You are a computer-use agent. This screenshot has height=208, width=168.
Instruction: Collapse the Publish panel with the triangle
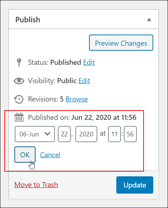tap(149, 20)
